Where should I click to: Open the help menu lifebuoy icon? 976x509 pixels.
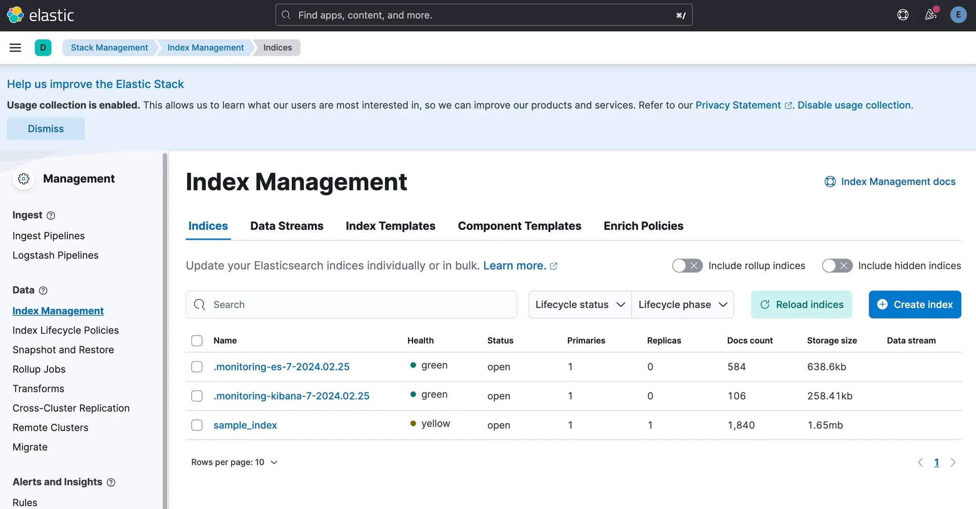pyautogui.click(x=903, y=15)
